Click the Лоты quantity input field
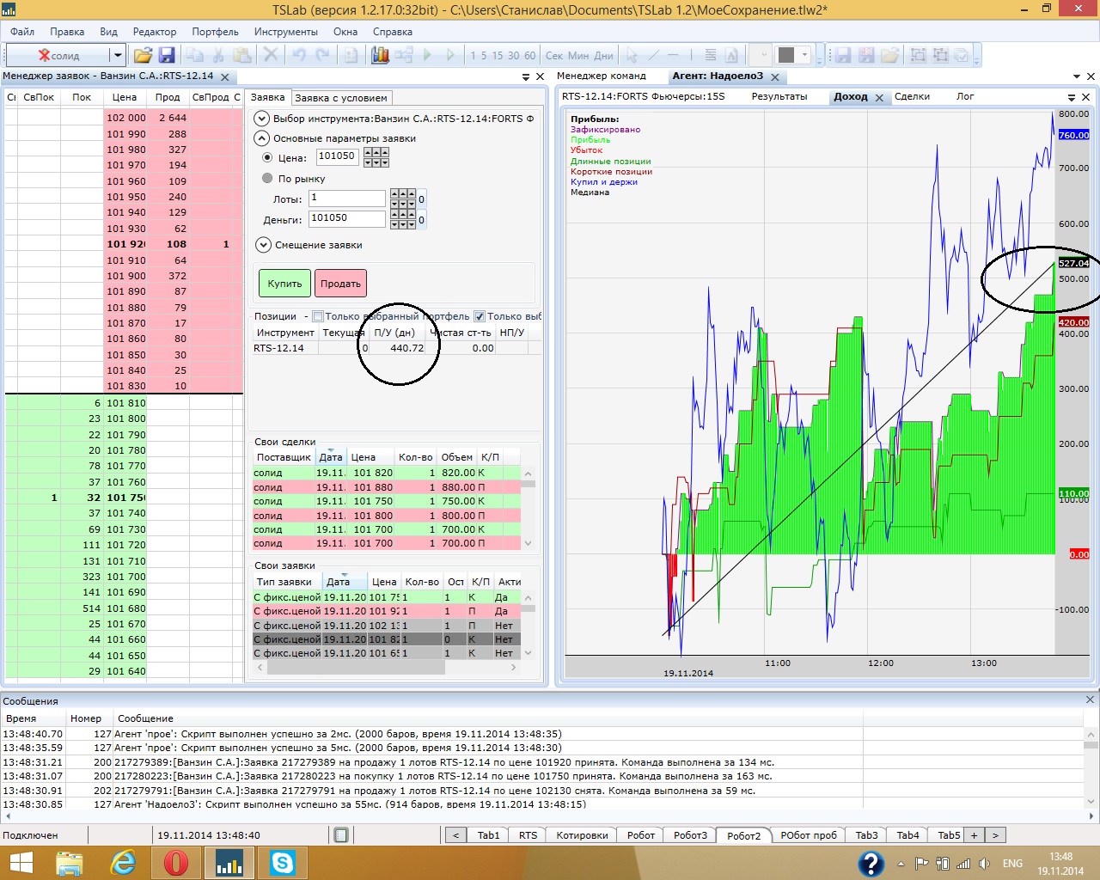Viewport: 1100px width, 880px height. [x=347, y=199]
